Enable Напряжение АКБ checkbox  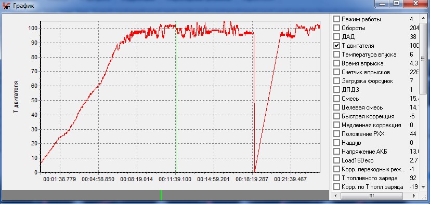tap(336, 152)
